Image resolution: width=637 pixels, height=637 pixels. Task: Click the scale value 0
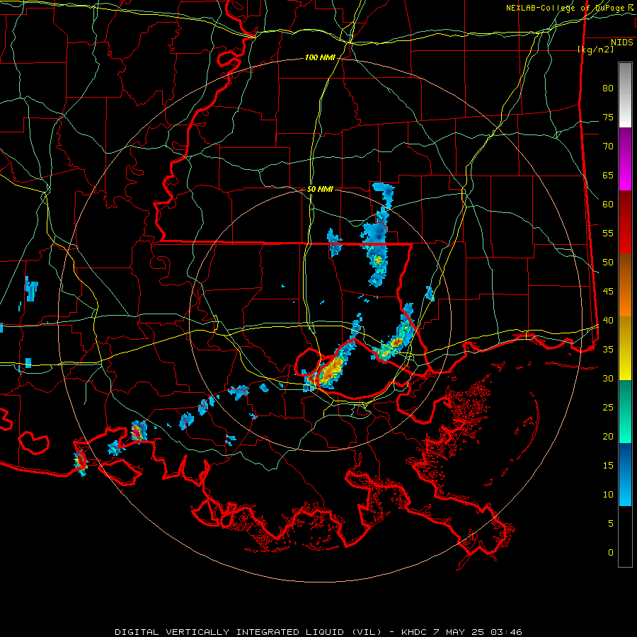click(611, 553)
